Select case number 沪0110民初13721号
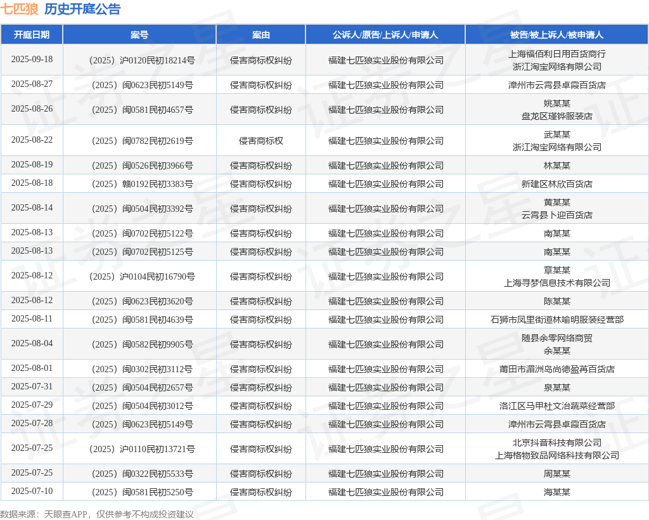The width and height of the screenshot is (649, 520). click(x=142, y=449)
